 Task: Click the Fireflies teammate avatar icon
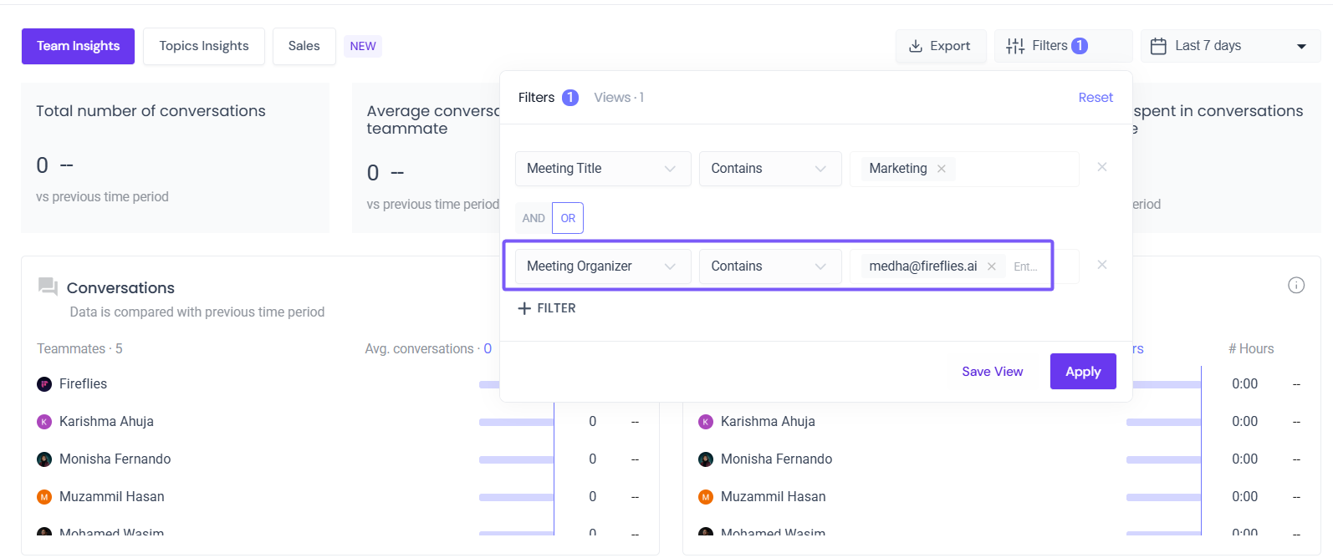tap(44, 384)
